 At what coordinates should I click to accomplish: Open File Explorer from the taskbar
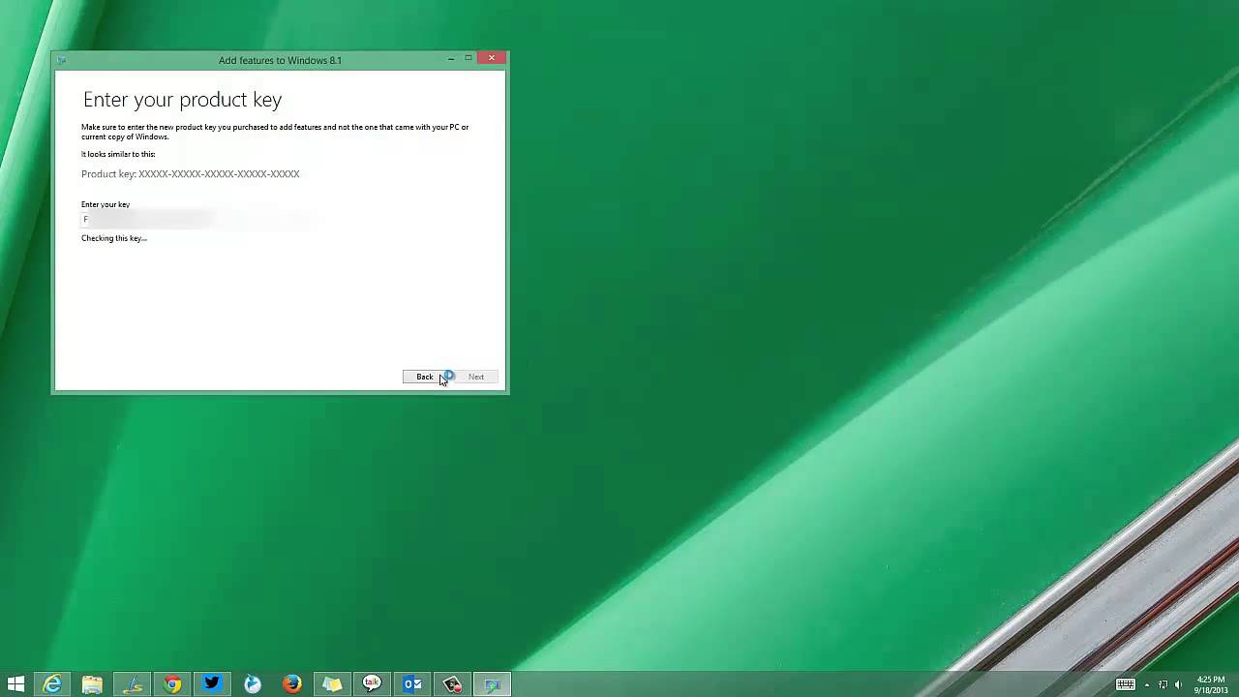[x=92, y=684]
